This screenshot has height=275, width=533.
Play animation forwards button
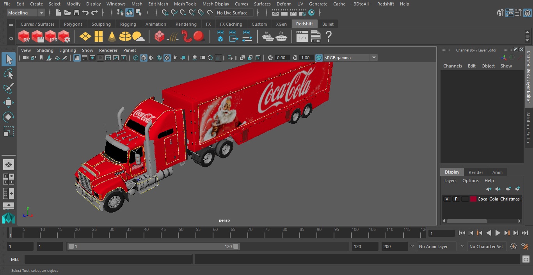click(498, 233)
